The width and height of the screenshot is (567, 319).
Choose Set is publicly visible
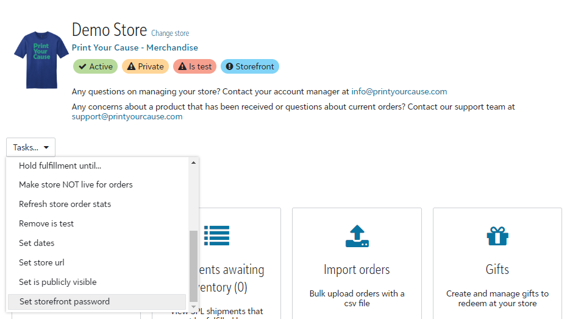coord(98,282)
